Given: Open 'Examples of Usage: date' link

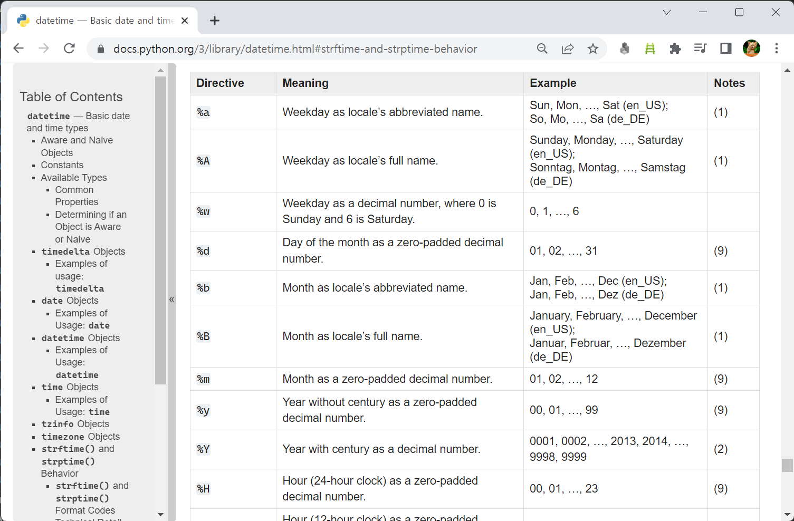Looking at the screenshot, I should click(82, 319).
